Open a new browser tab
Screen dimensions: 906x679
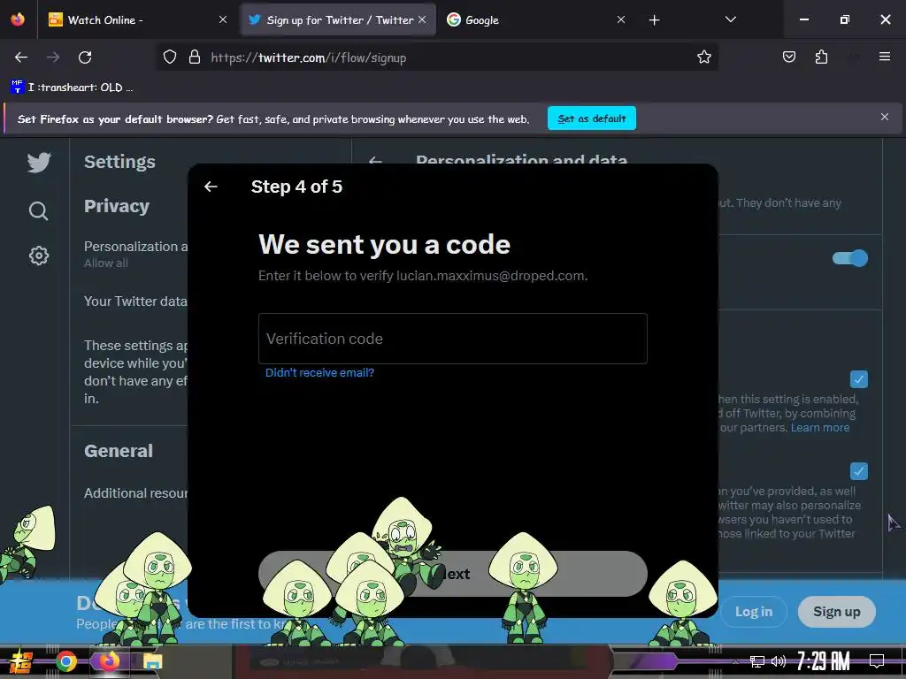[654, 20]
